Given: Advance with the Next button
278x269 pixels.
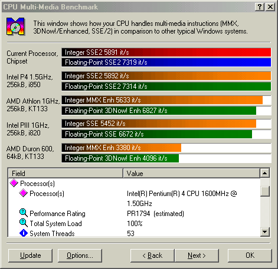Looking at the screenshot, I should pyautogui.click(x=197, y=255).
